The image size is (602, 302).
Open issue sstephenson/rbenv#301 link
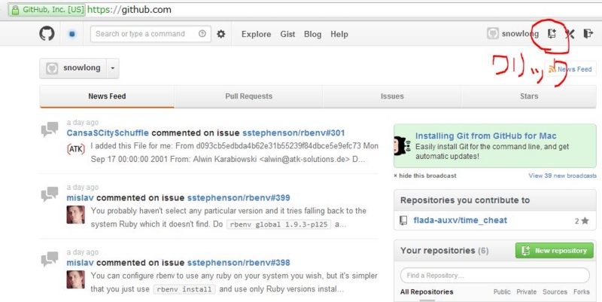[293, 133]
